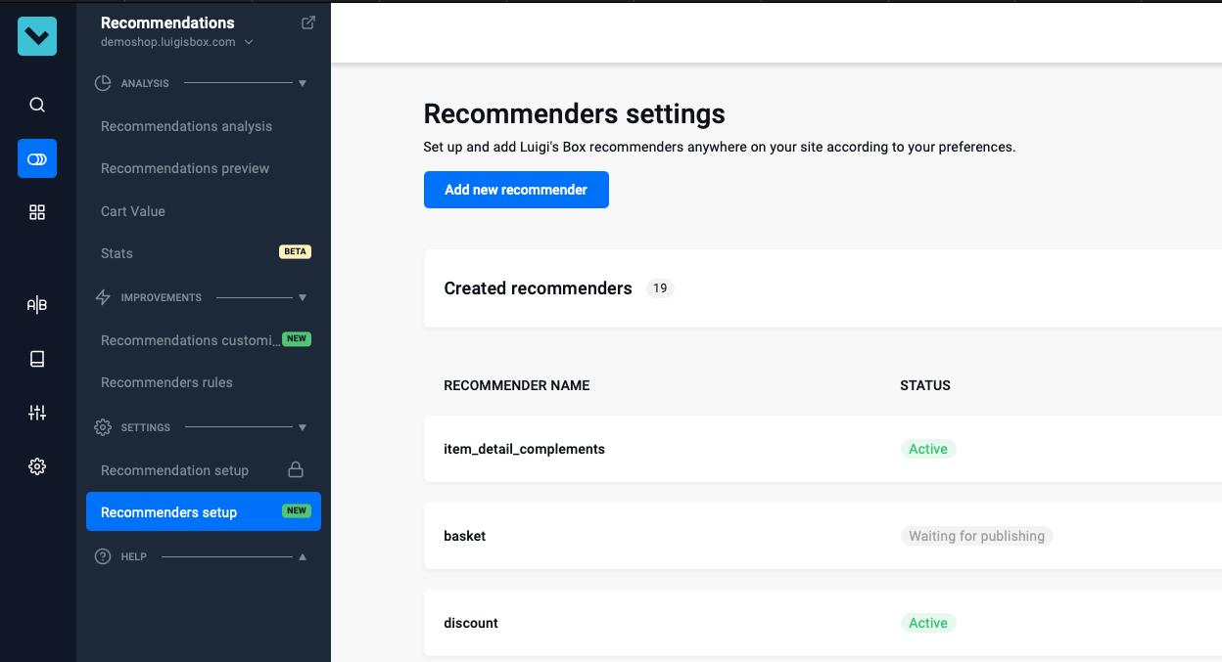1222x662 pixels.
Task: Click the basket recommender row
Action: pyautogui.click(x=464, y=536)
